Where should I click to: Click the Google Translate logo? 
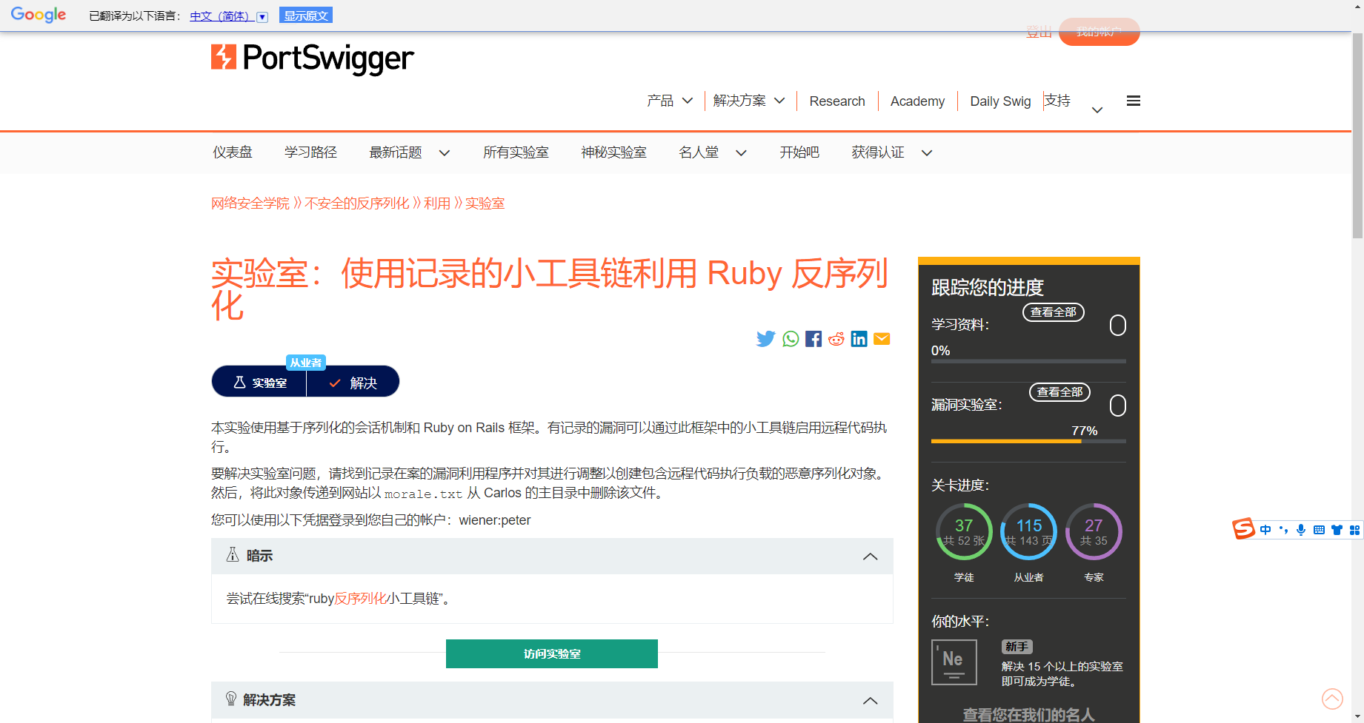[39, 15]
